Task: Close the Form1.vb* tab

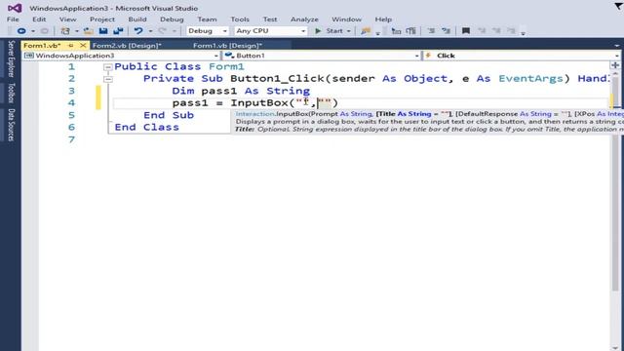Action: click(x=83, y=46)
